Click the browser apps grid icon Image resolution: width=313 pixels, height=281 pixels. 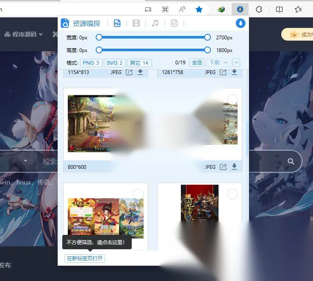165,9
